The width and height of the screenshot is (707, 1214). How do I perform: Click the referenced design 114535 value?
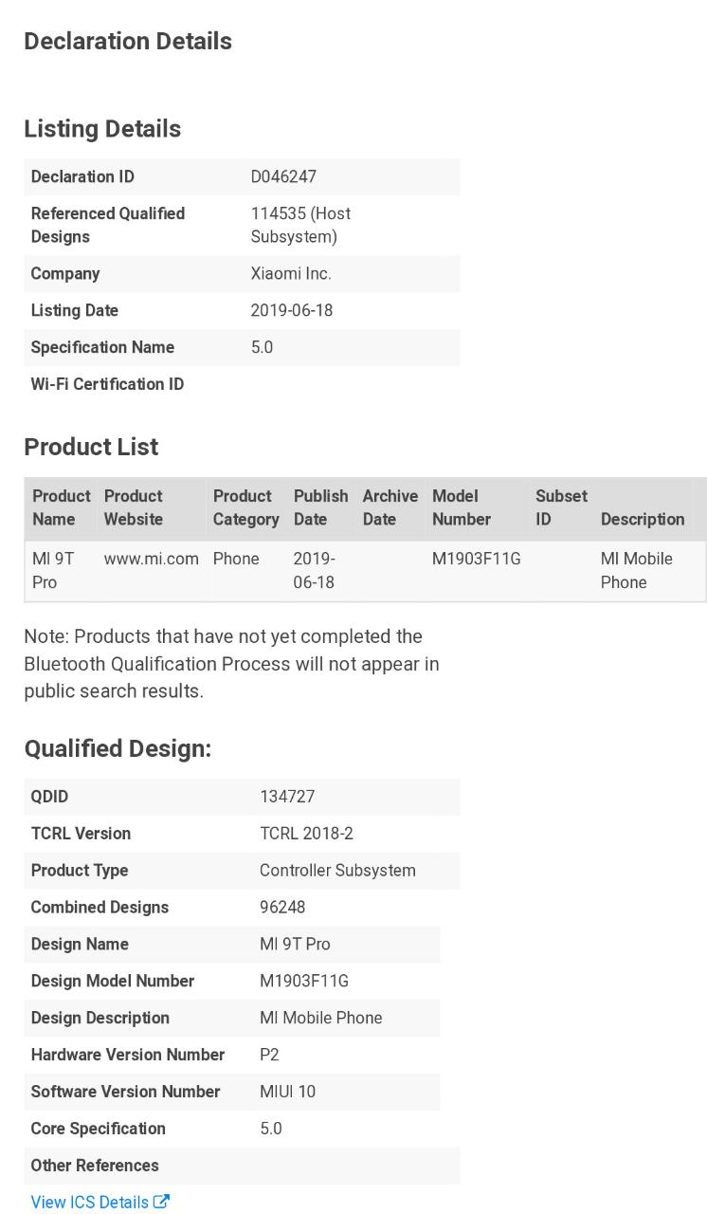point(300,225)
